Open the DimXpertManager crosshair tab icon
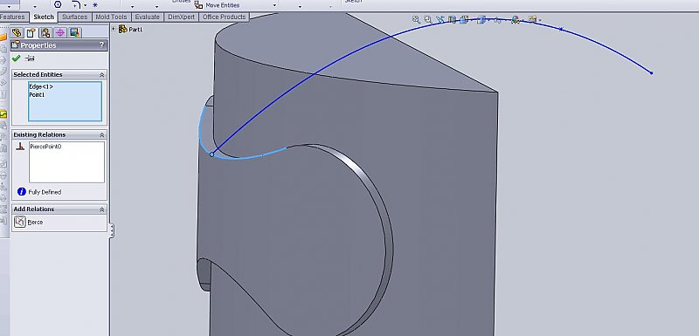 (59, 32)
